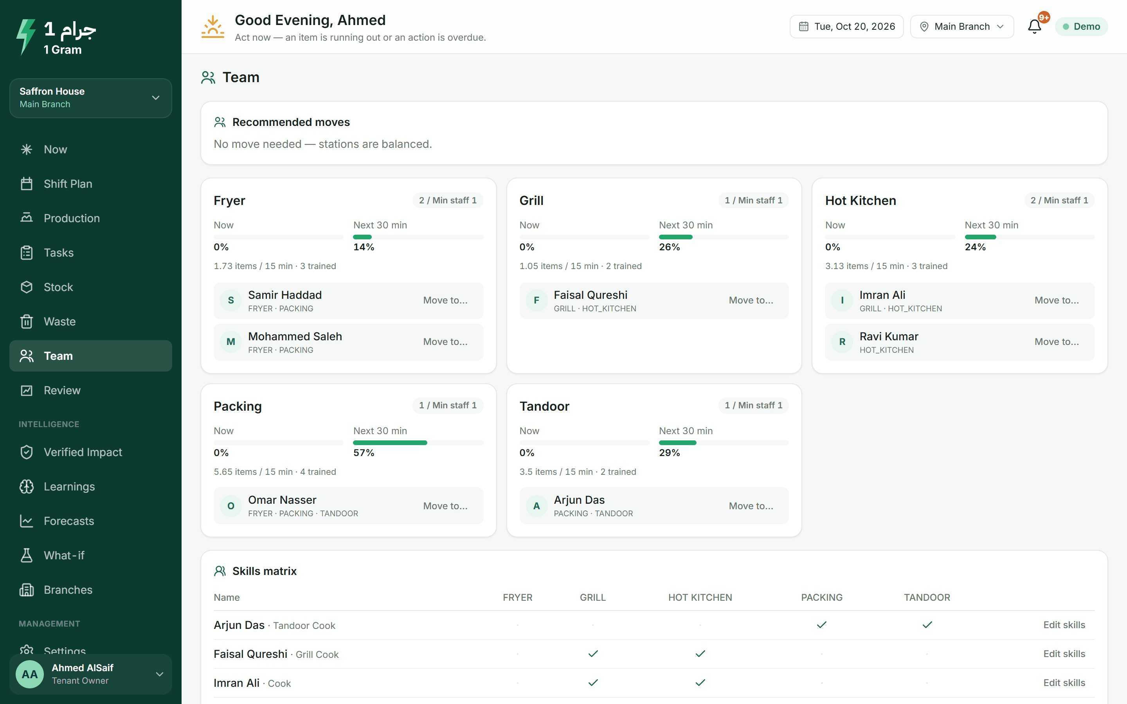This screenshot has width=1127, height=704.
Task: Open the Main Branch dropdown in header
Action: pos(962,27)
